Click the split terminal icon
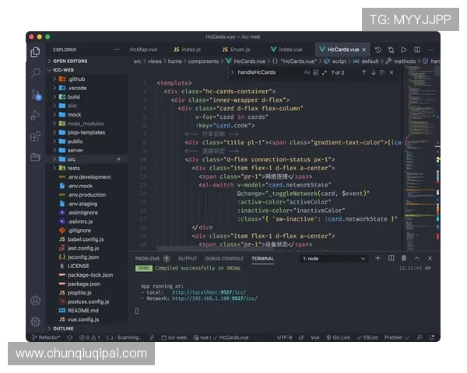The width and height of the screenshot is (467, 373). (391, 258)
